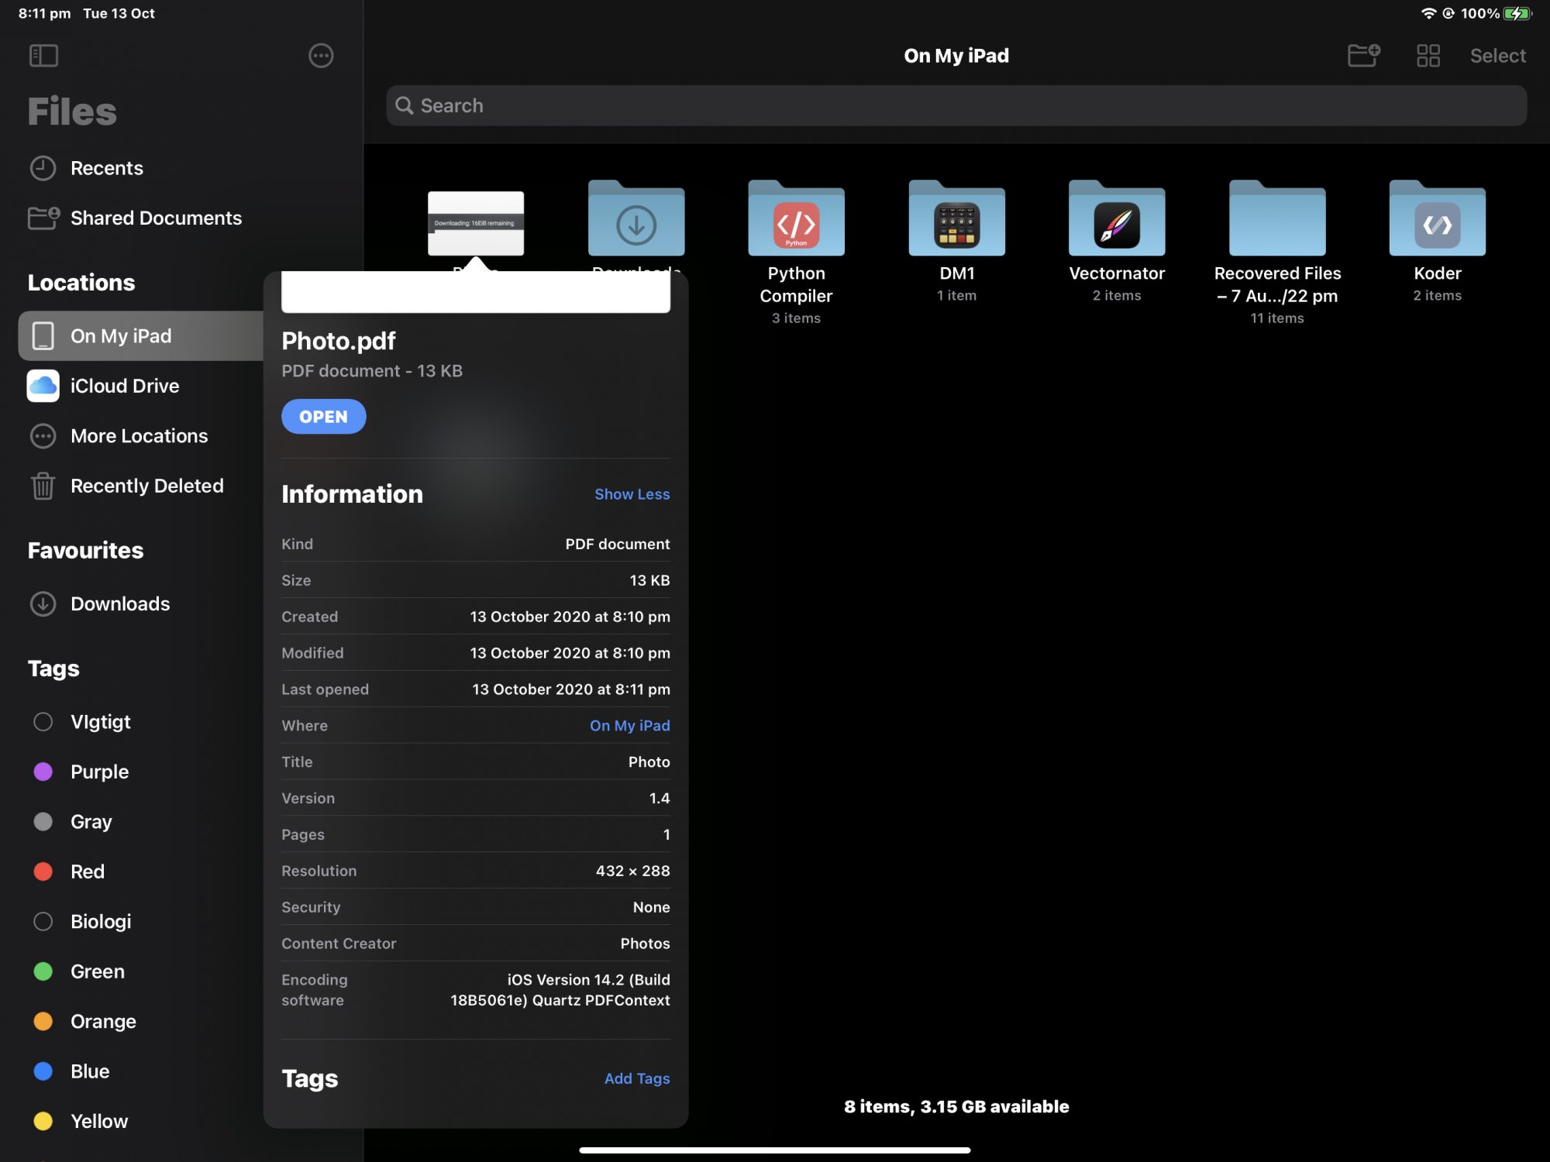
Task: Collapse file details via Show Less
Action: (x=632, y=493)
